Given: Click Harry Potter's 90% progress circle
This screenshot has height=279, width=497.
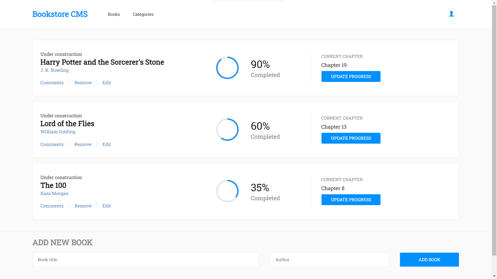Looking at the screenshot, I should point(227,68).
